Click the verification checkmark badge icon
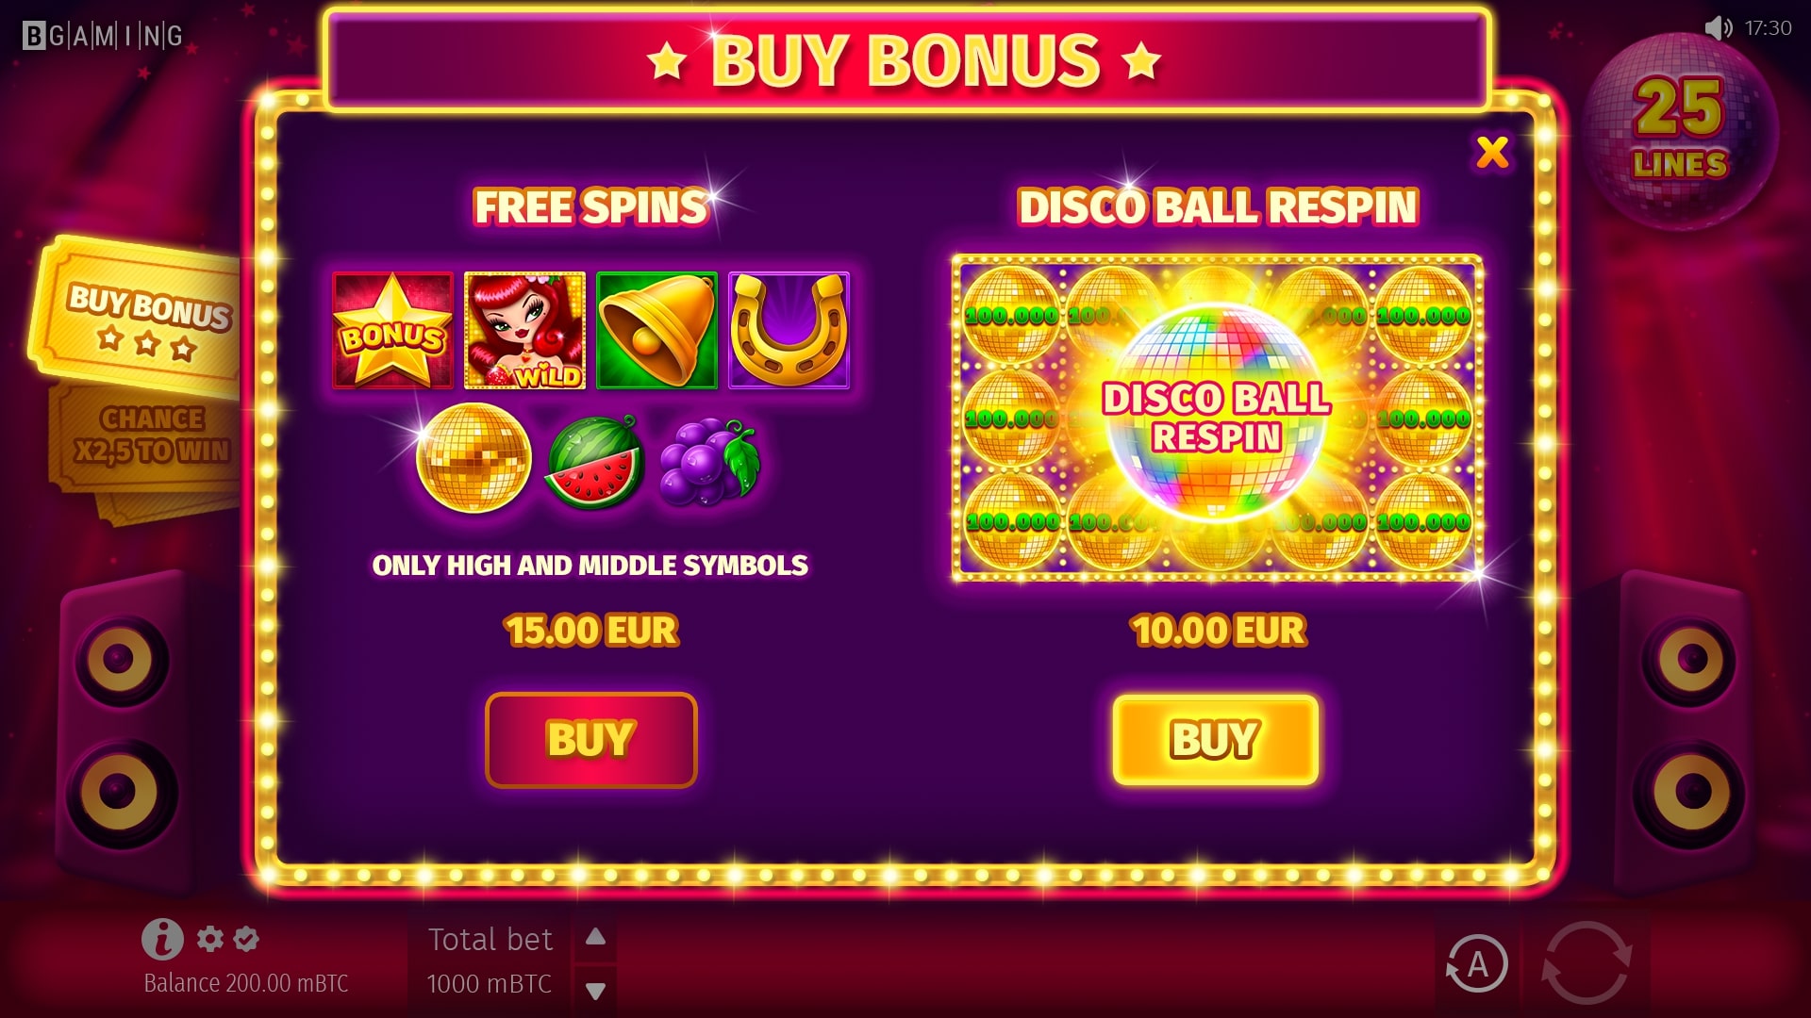Screen dimensions: 1811x1018 coord(246,939)
